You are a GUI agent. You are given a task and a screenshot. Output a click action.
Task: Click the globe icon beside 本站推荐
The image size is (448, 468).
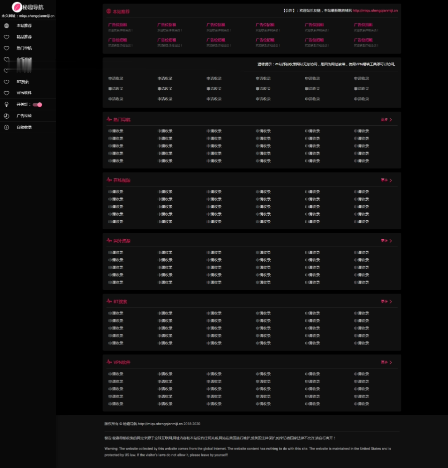coord(6,26)
